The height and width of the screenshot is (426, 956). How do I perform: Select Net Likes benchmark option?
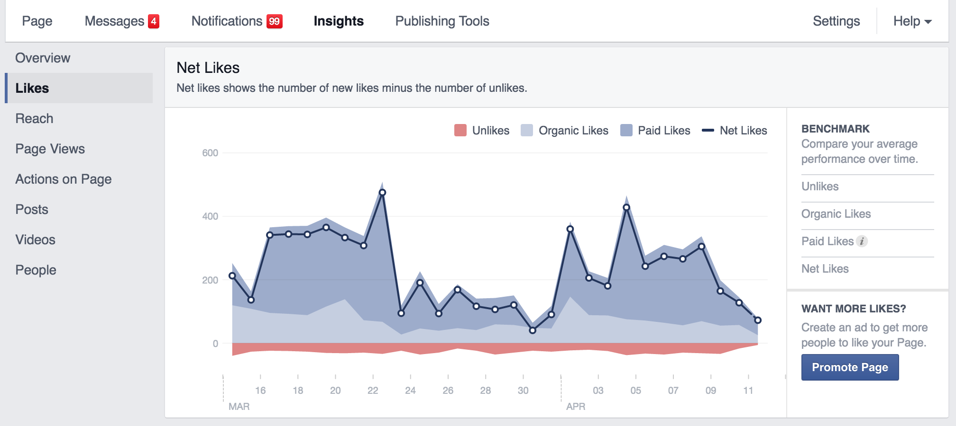point(825,269)
